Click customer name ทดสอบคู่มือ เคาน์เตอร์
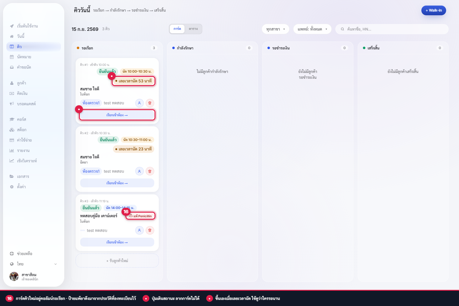 pyautogui.click(x=99, y=216)
